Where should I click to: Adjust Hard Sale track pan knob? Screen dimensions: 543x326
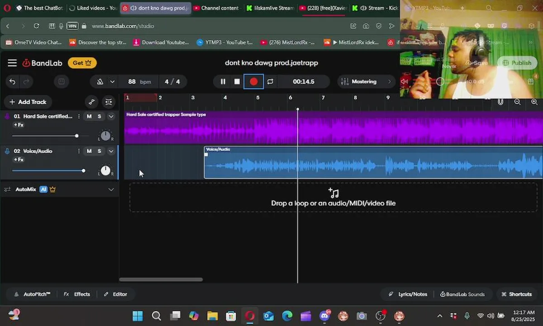[x=105, y=135]
